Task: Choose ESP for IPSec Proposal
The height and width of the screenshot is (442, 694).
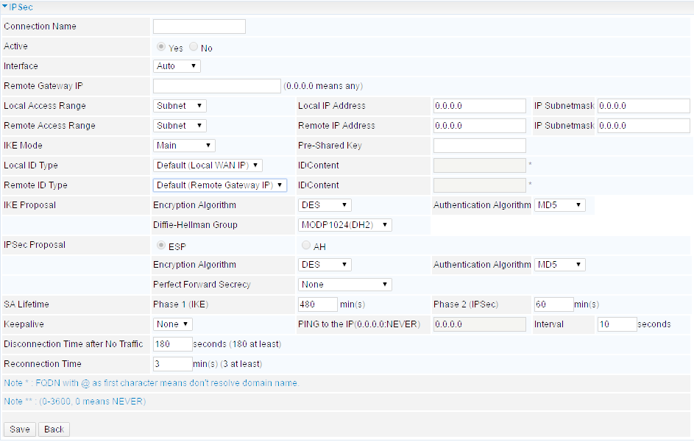Action: 161,245
